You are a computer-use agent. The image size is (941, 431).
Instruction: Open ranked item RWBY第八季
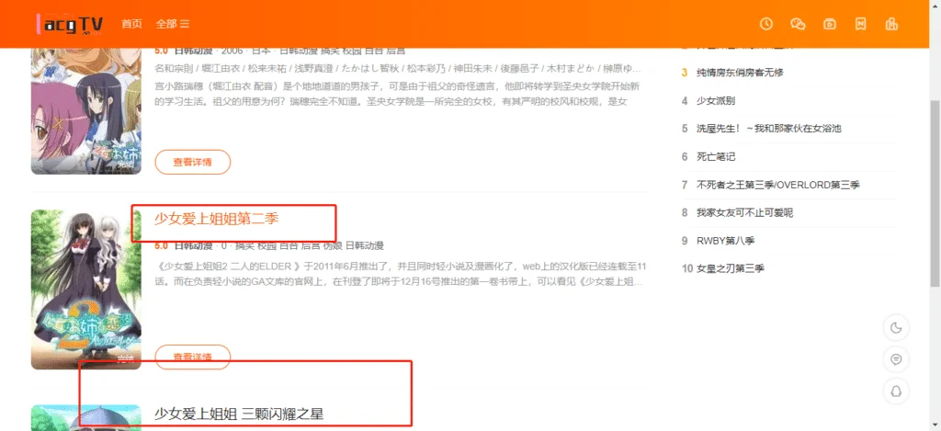[726, 241]
